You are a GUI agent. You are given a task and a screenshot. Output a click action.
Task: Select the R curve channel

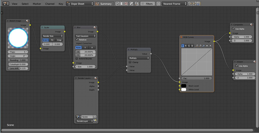pos(186,46)
